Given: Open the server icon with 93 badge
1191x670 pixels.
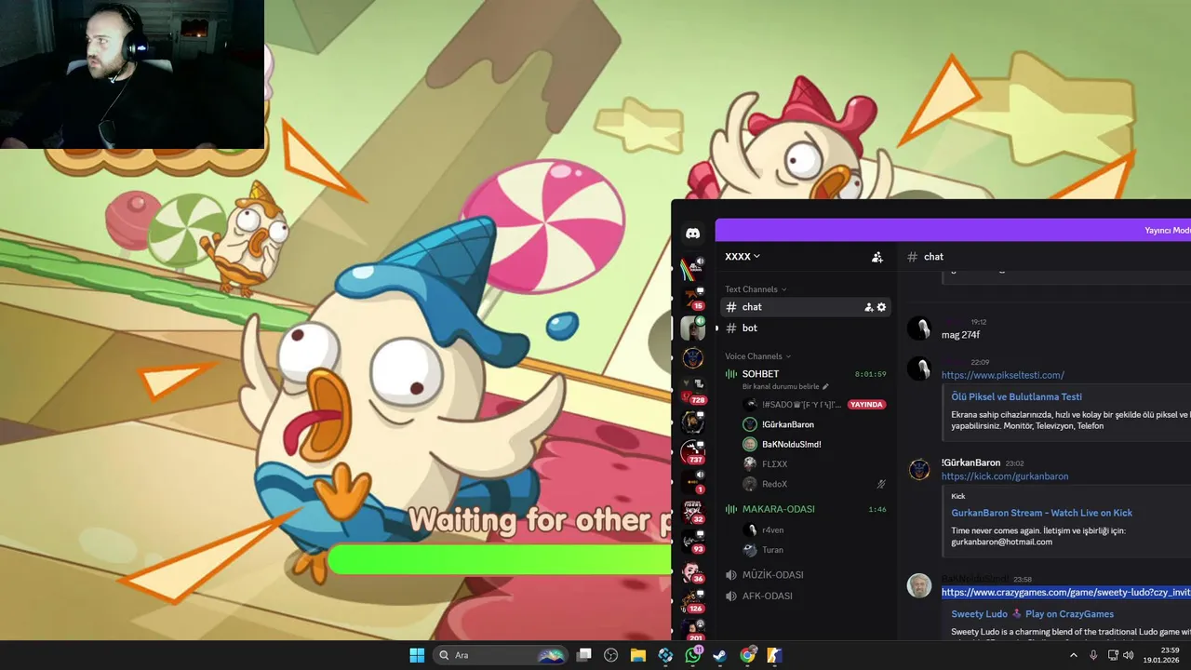Looking at the screenshot, I should (x=692, y=541).
